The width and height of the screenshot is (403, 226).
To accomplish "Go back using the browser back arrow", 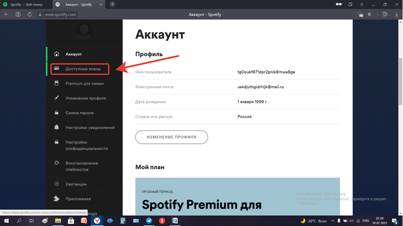I will coord(6,14).
